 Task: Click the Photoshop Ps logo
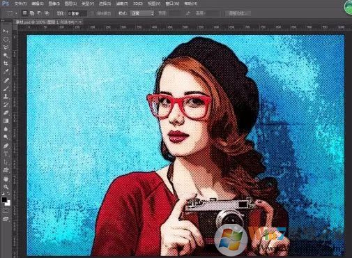click(5, 3)
